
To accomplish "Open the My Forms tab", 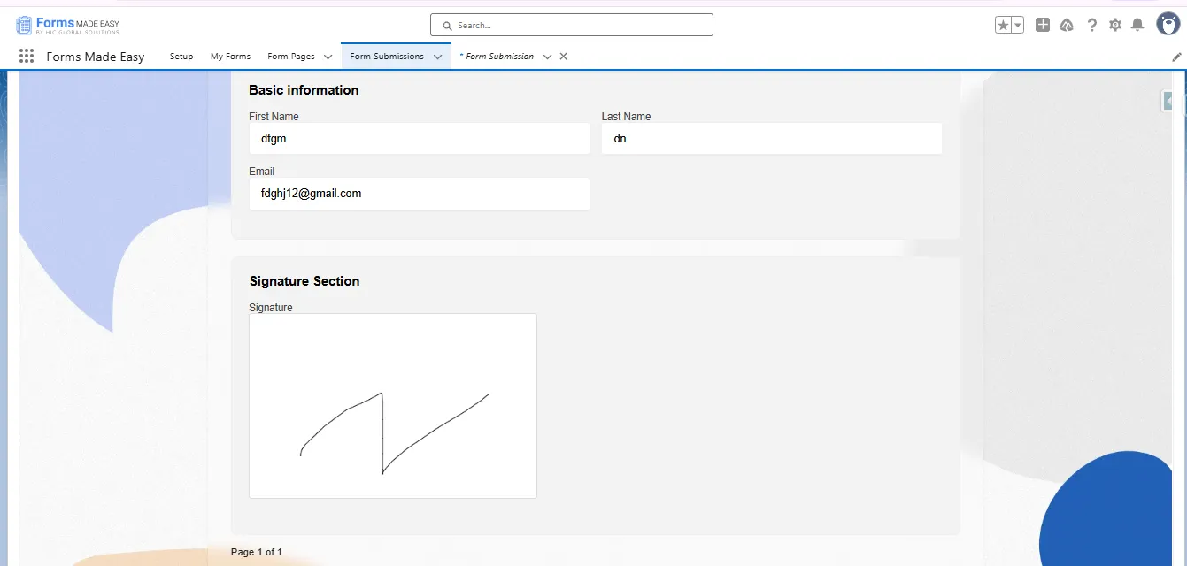I will point(230,57).
